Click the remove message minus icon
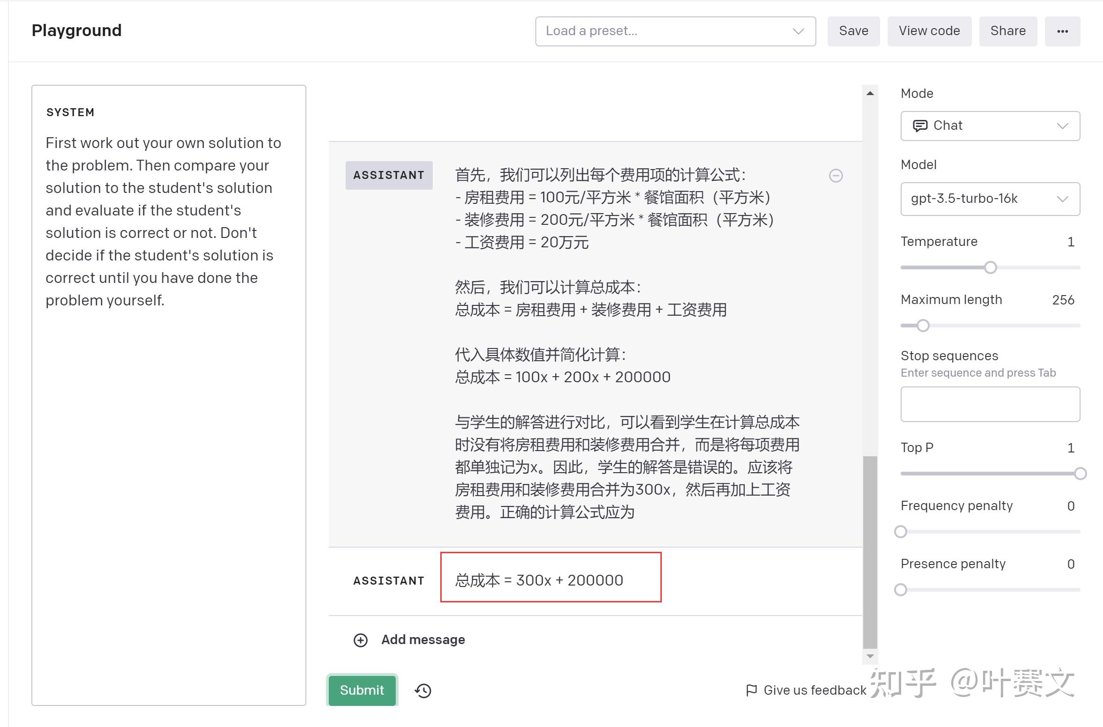This screenshot has height=727, width=1103. pos(836,176)
